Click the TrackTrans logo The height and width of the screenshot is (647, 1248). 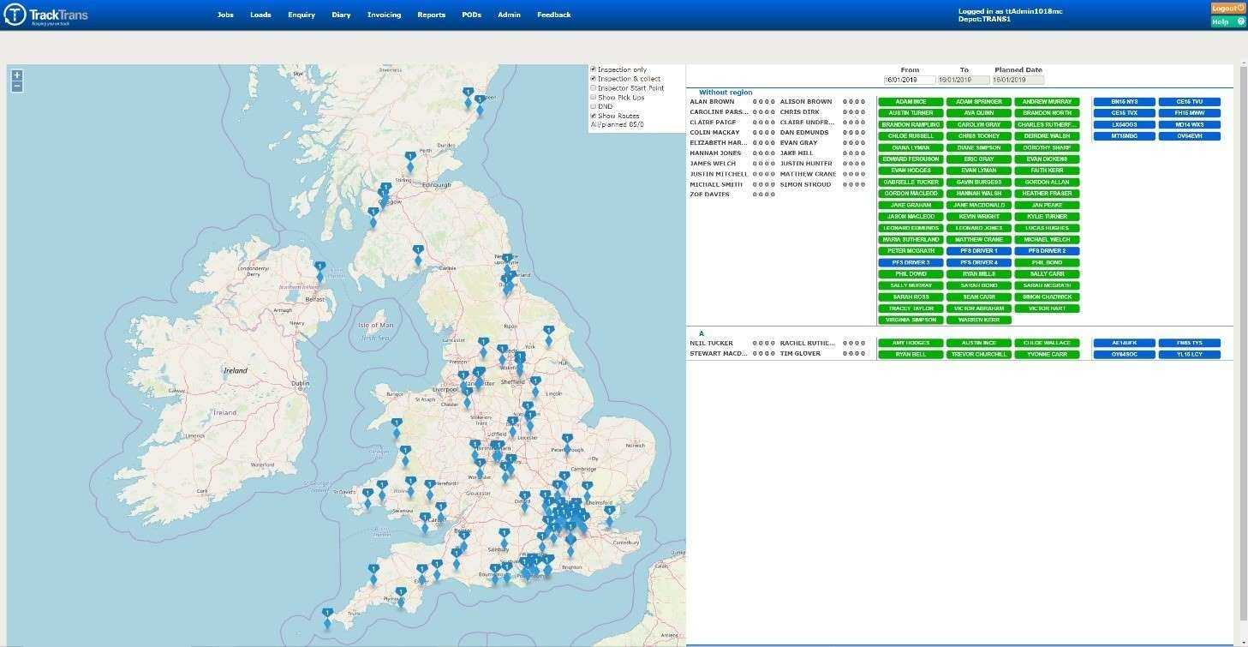[x=45, y=15]
